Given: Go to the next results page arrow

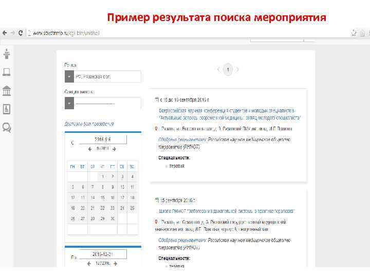Looking at the screenshot, I should [237, 69].
